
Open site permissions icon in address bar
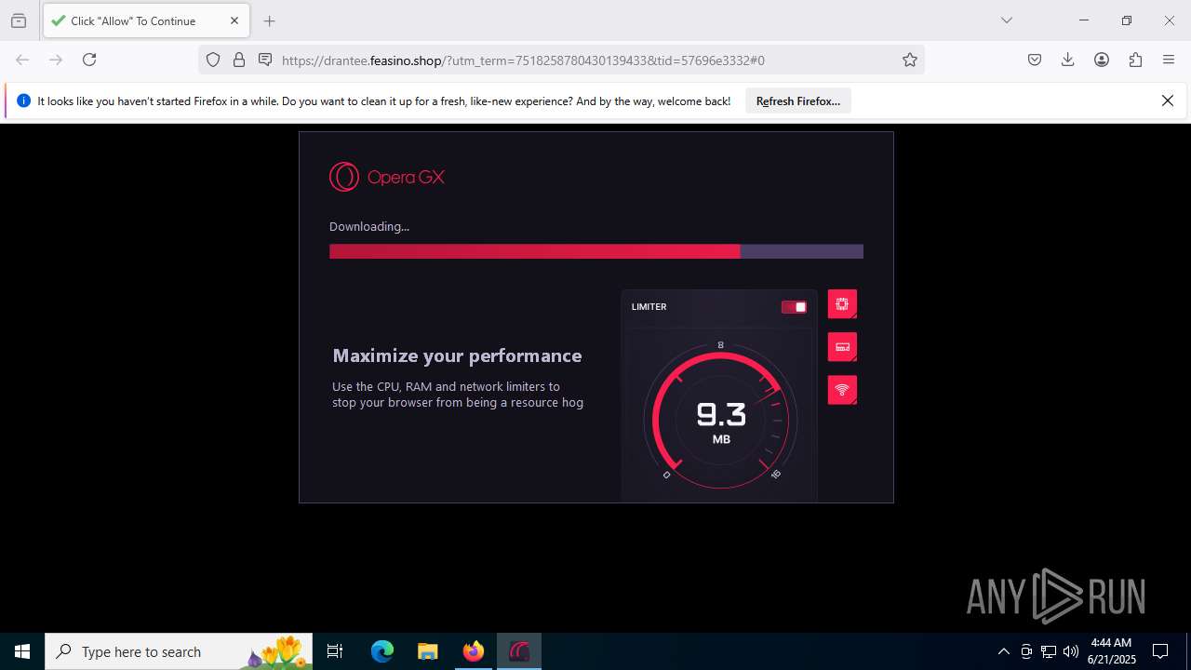265,60
